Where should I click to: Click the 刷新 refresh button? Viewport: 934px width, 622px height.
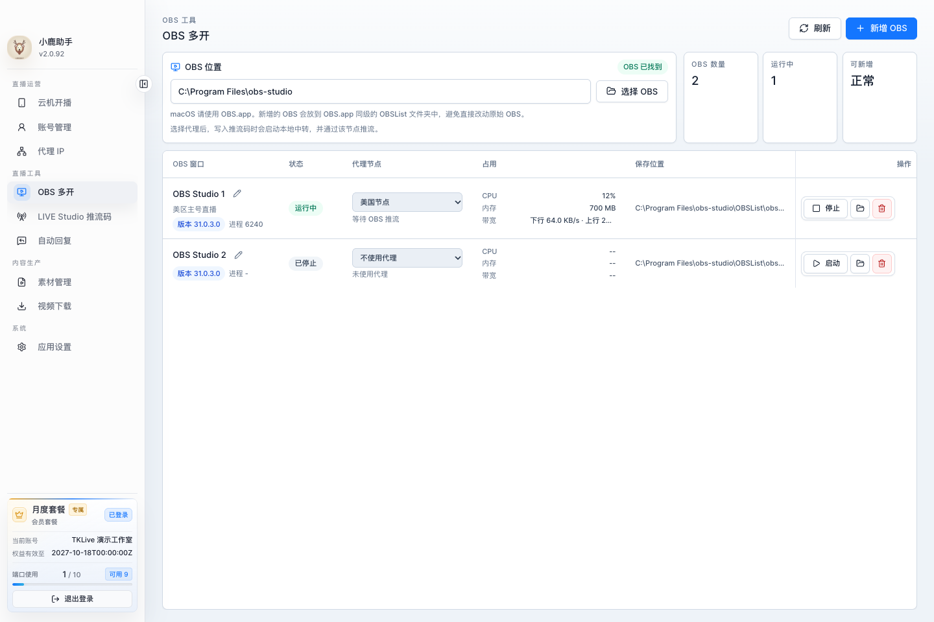pyautogui.click(x=815, y=29)
